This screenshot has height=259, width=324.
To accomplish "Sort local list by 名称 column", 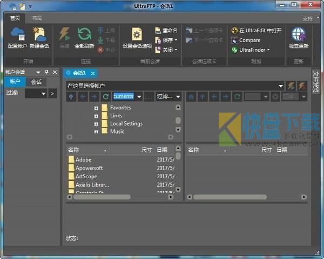I will 88,150.
